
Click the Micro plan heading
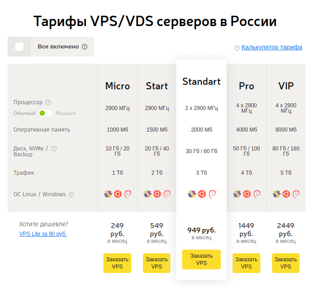117,86
